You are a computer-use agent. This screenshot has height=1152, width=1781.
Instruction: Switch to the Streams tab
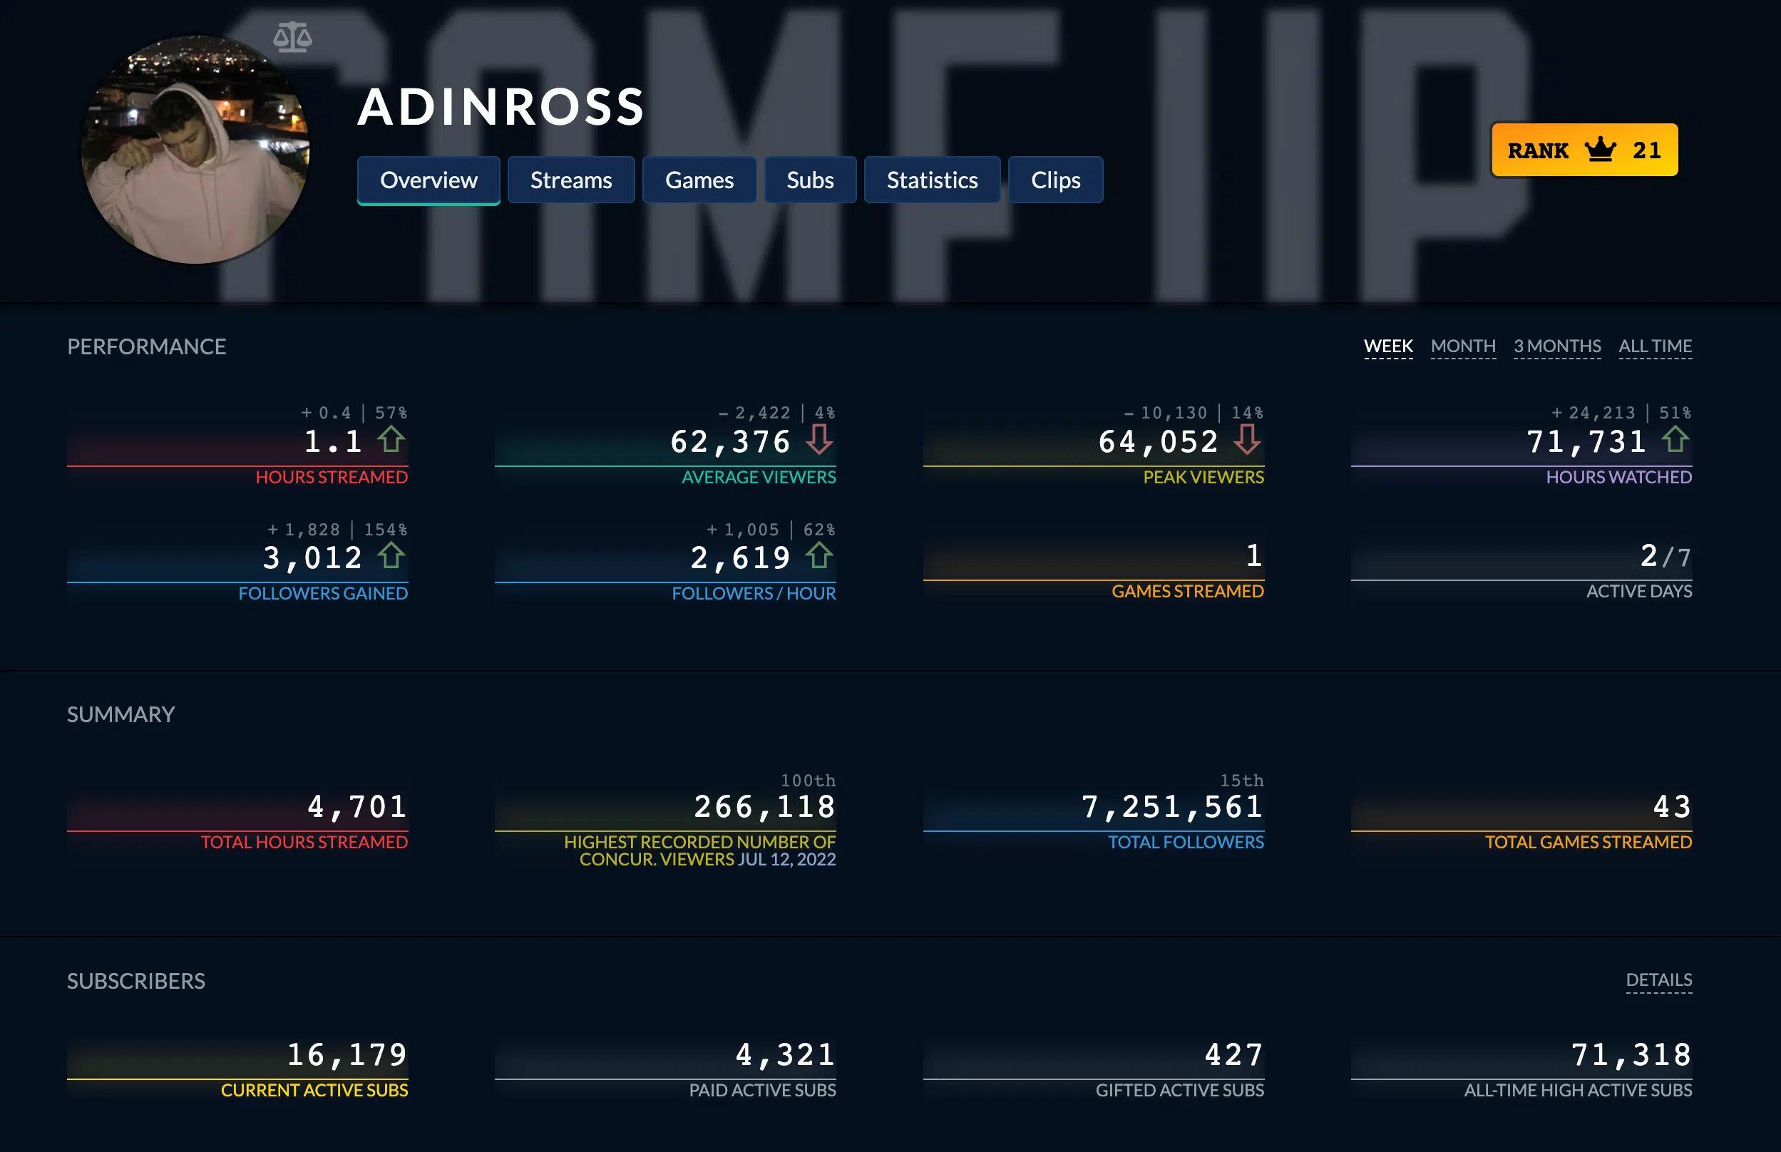click(570, 180)
